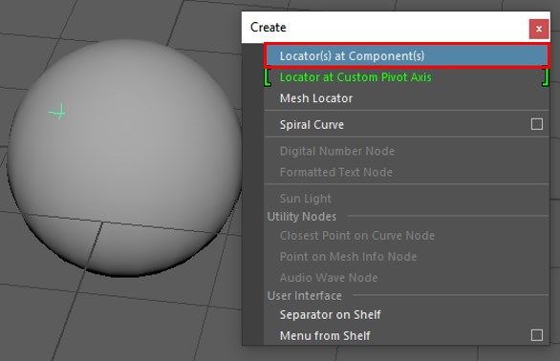Click the User Interface section label
The image size is (560, 361).
pos(305,296)
